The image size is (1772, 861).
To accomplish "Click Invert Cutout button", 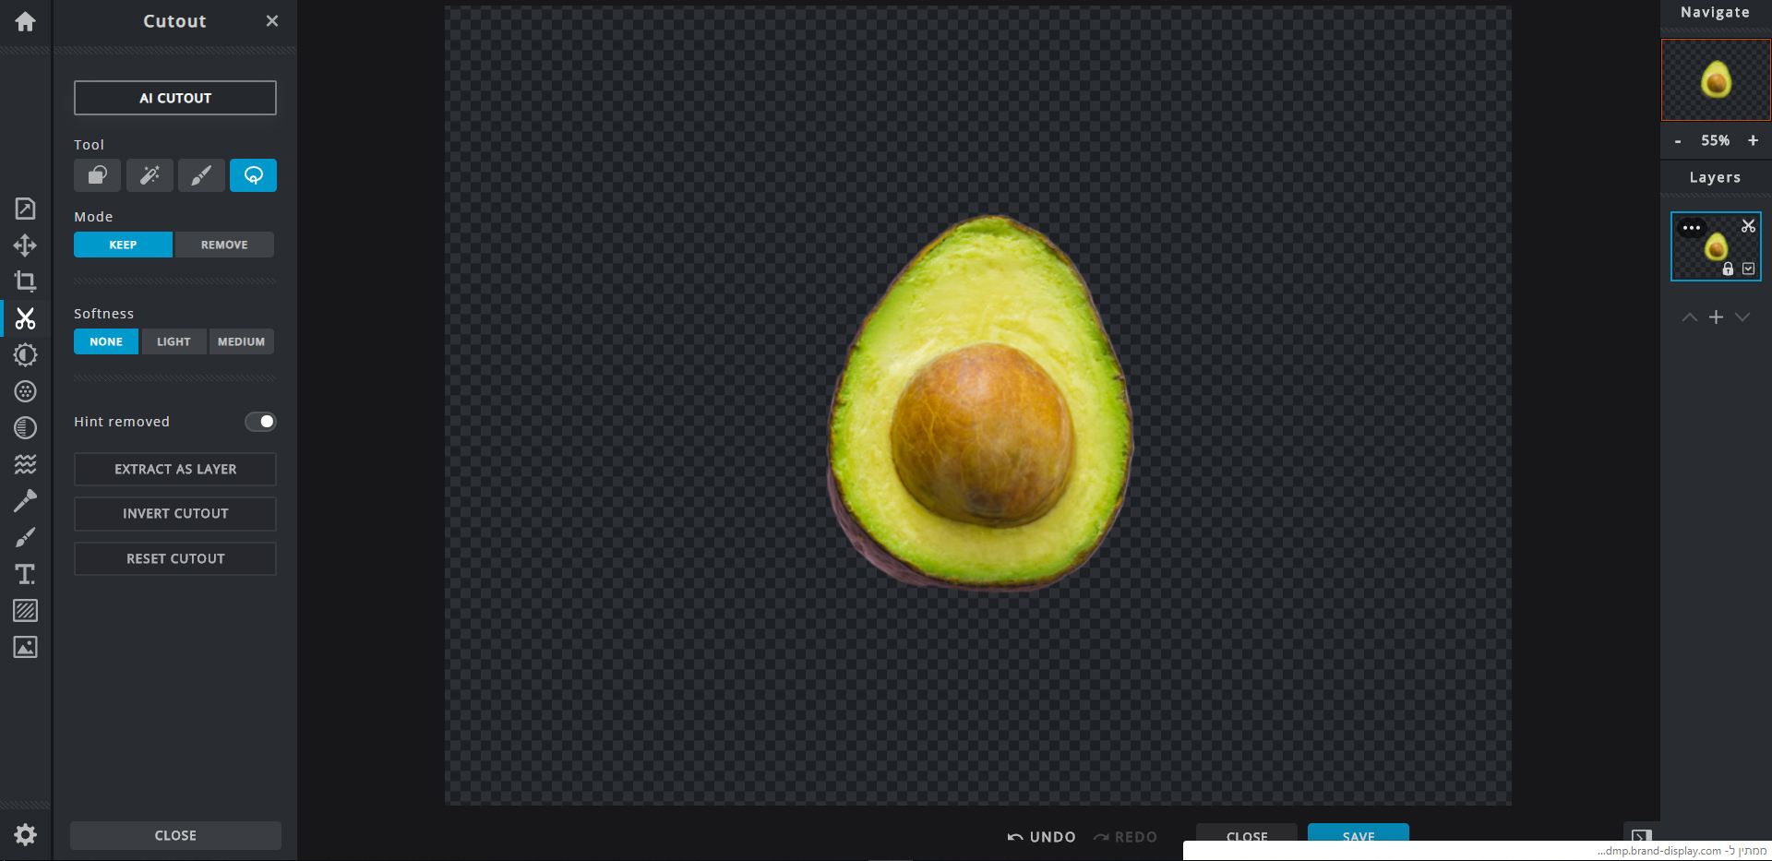I will click(175, 514).
